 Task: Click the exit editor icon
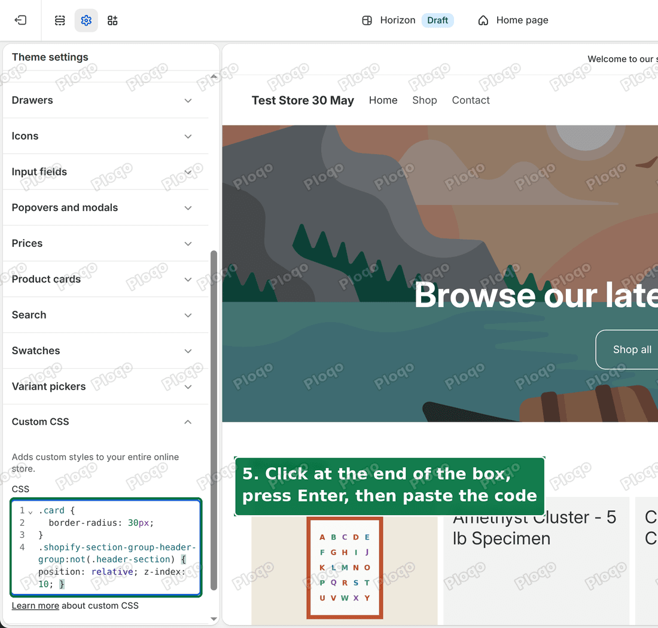click(x=20, y=20)
